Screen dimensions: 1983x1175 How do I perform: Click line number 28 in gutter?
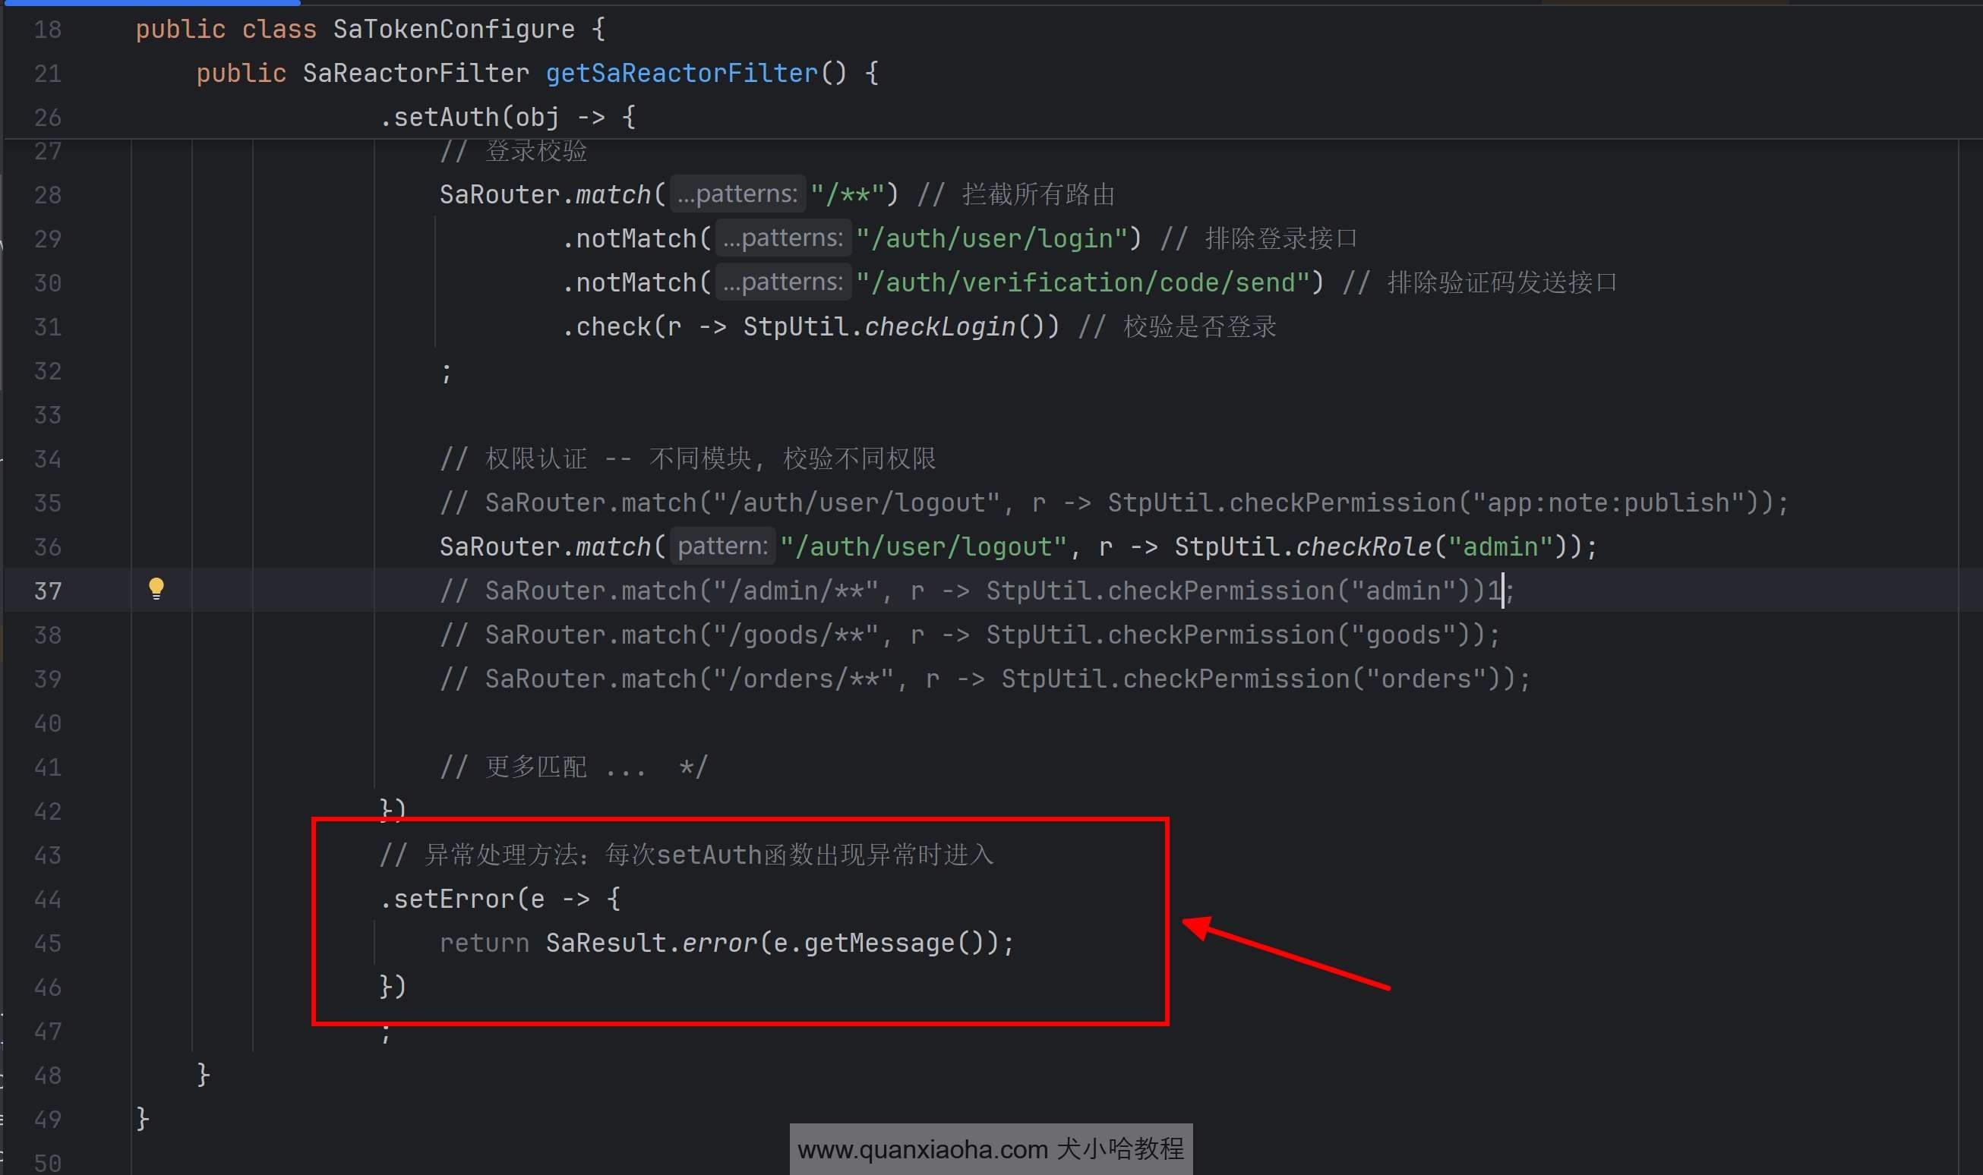click(48, 195)
